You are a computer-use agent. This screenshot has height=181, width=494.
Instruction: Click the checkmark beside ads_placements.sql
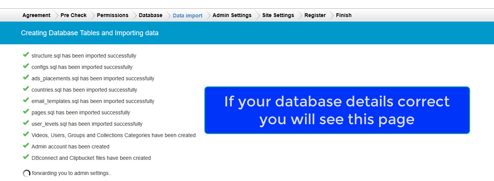point(26,78)
